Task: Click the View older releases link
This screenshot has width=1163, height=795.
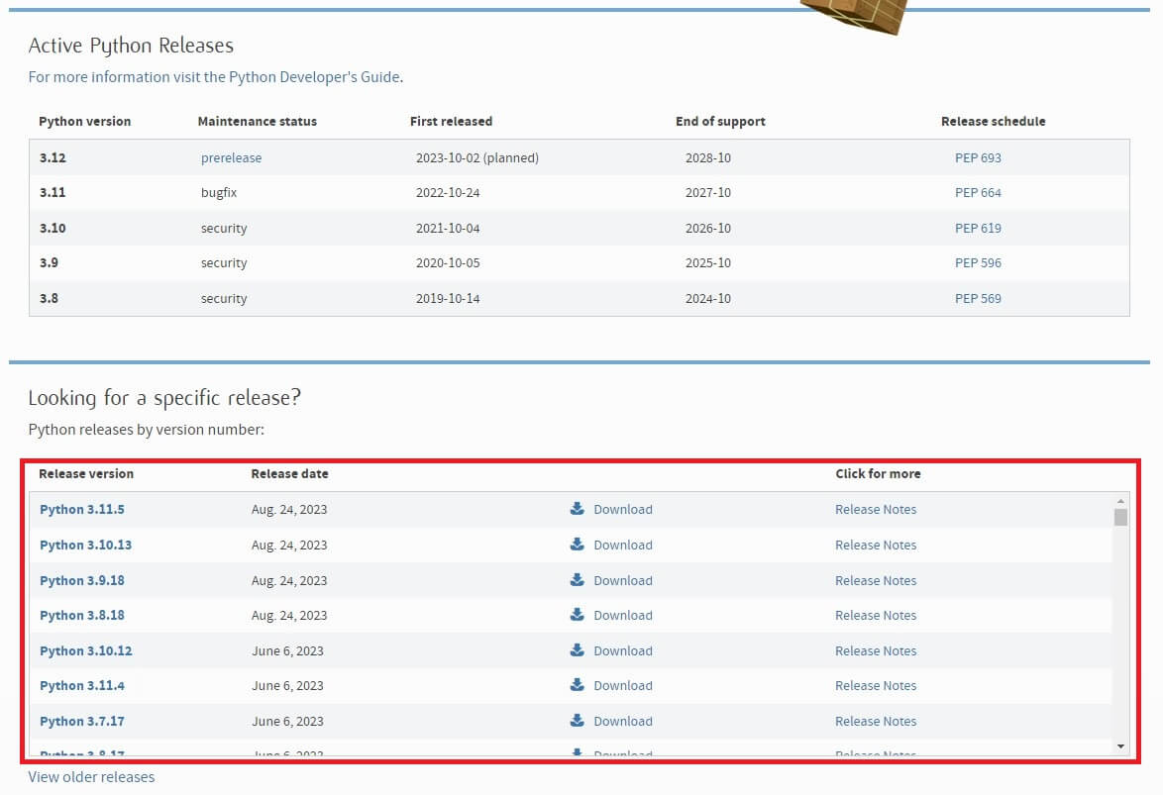Action: (x=91, y=777)
